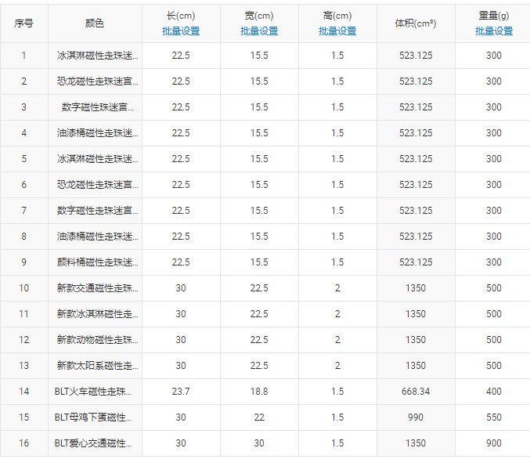Select width 15.5 in row 3
Screen dimensions: 530x459
259,107
